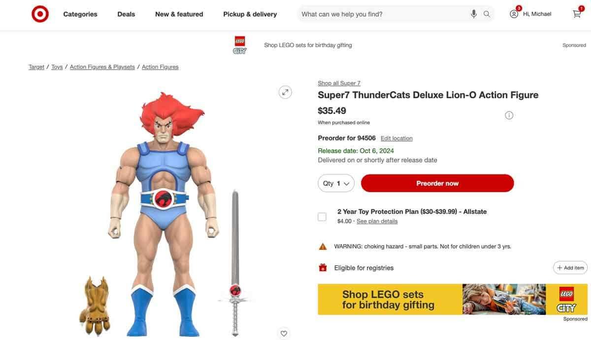The width and height of the screenshot is (591, 340).
Task: Open the See plan details link
Action: pyautogui.click(x=377, y=221)
